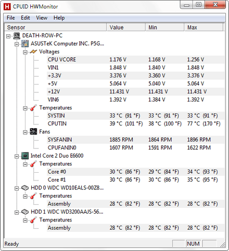Viewport: 229px width, 251px height.
Task: Open the File menu
Action: click(x=11, y=18)
